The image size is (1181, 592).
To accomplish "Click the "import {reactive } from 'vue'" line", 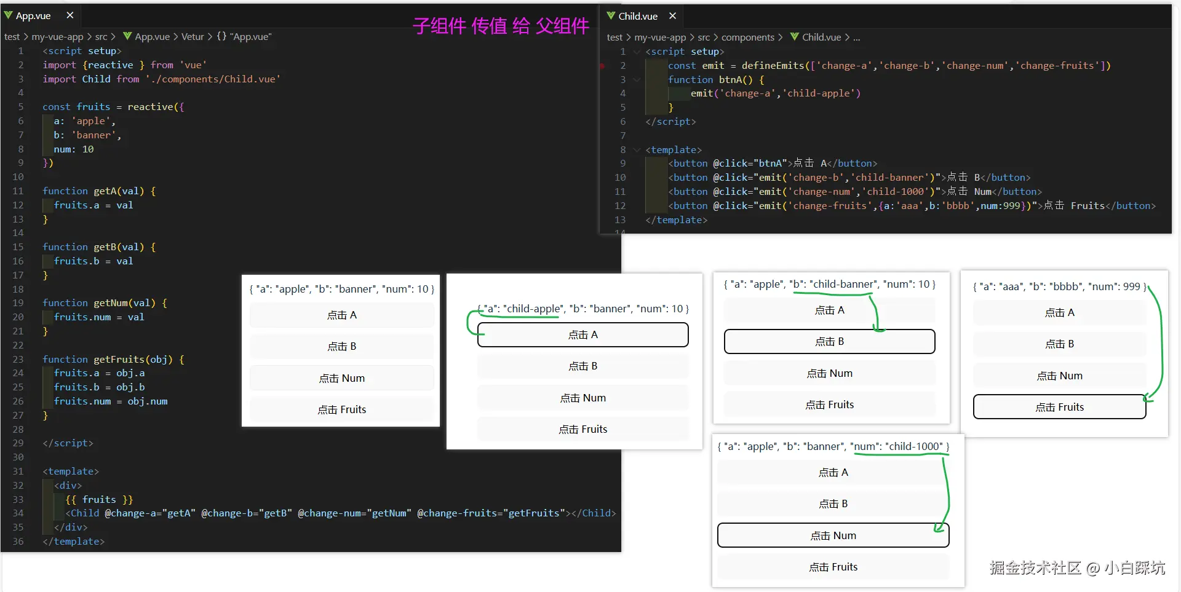I will (x=125, y=65).
